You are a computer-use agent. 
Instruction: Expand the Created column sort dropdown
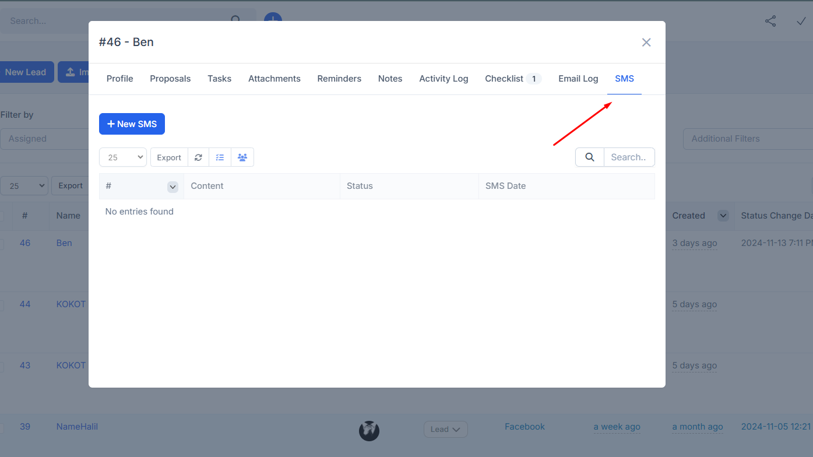(x=723, y=215)
